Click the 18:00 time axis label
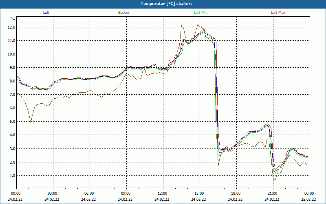The image size is (326, 204). click(236, 193)
